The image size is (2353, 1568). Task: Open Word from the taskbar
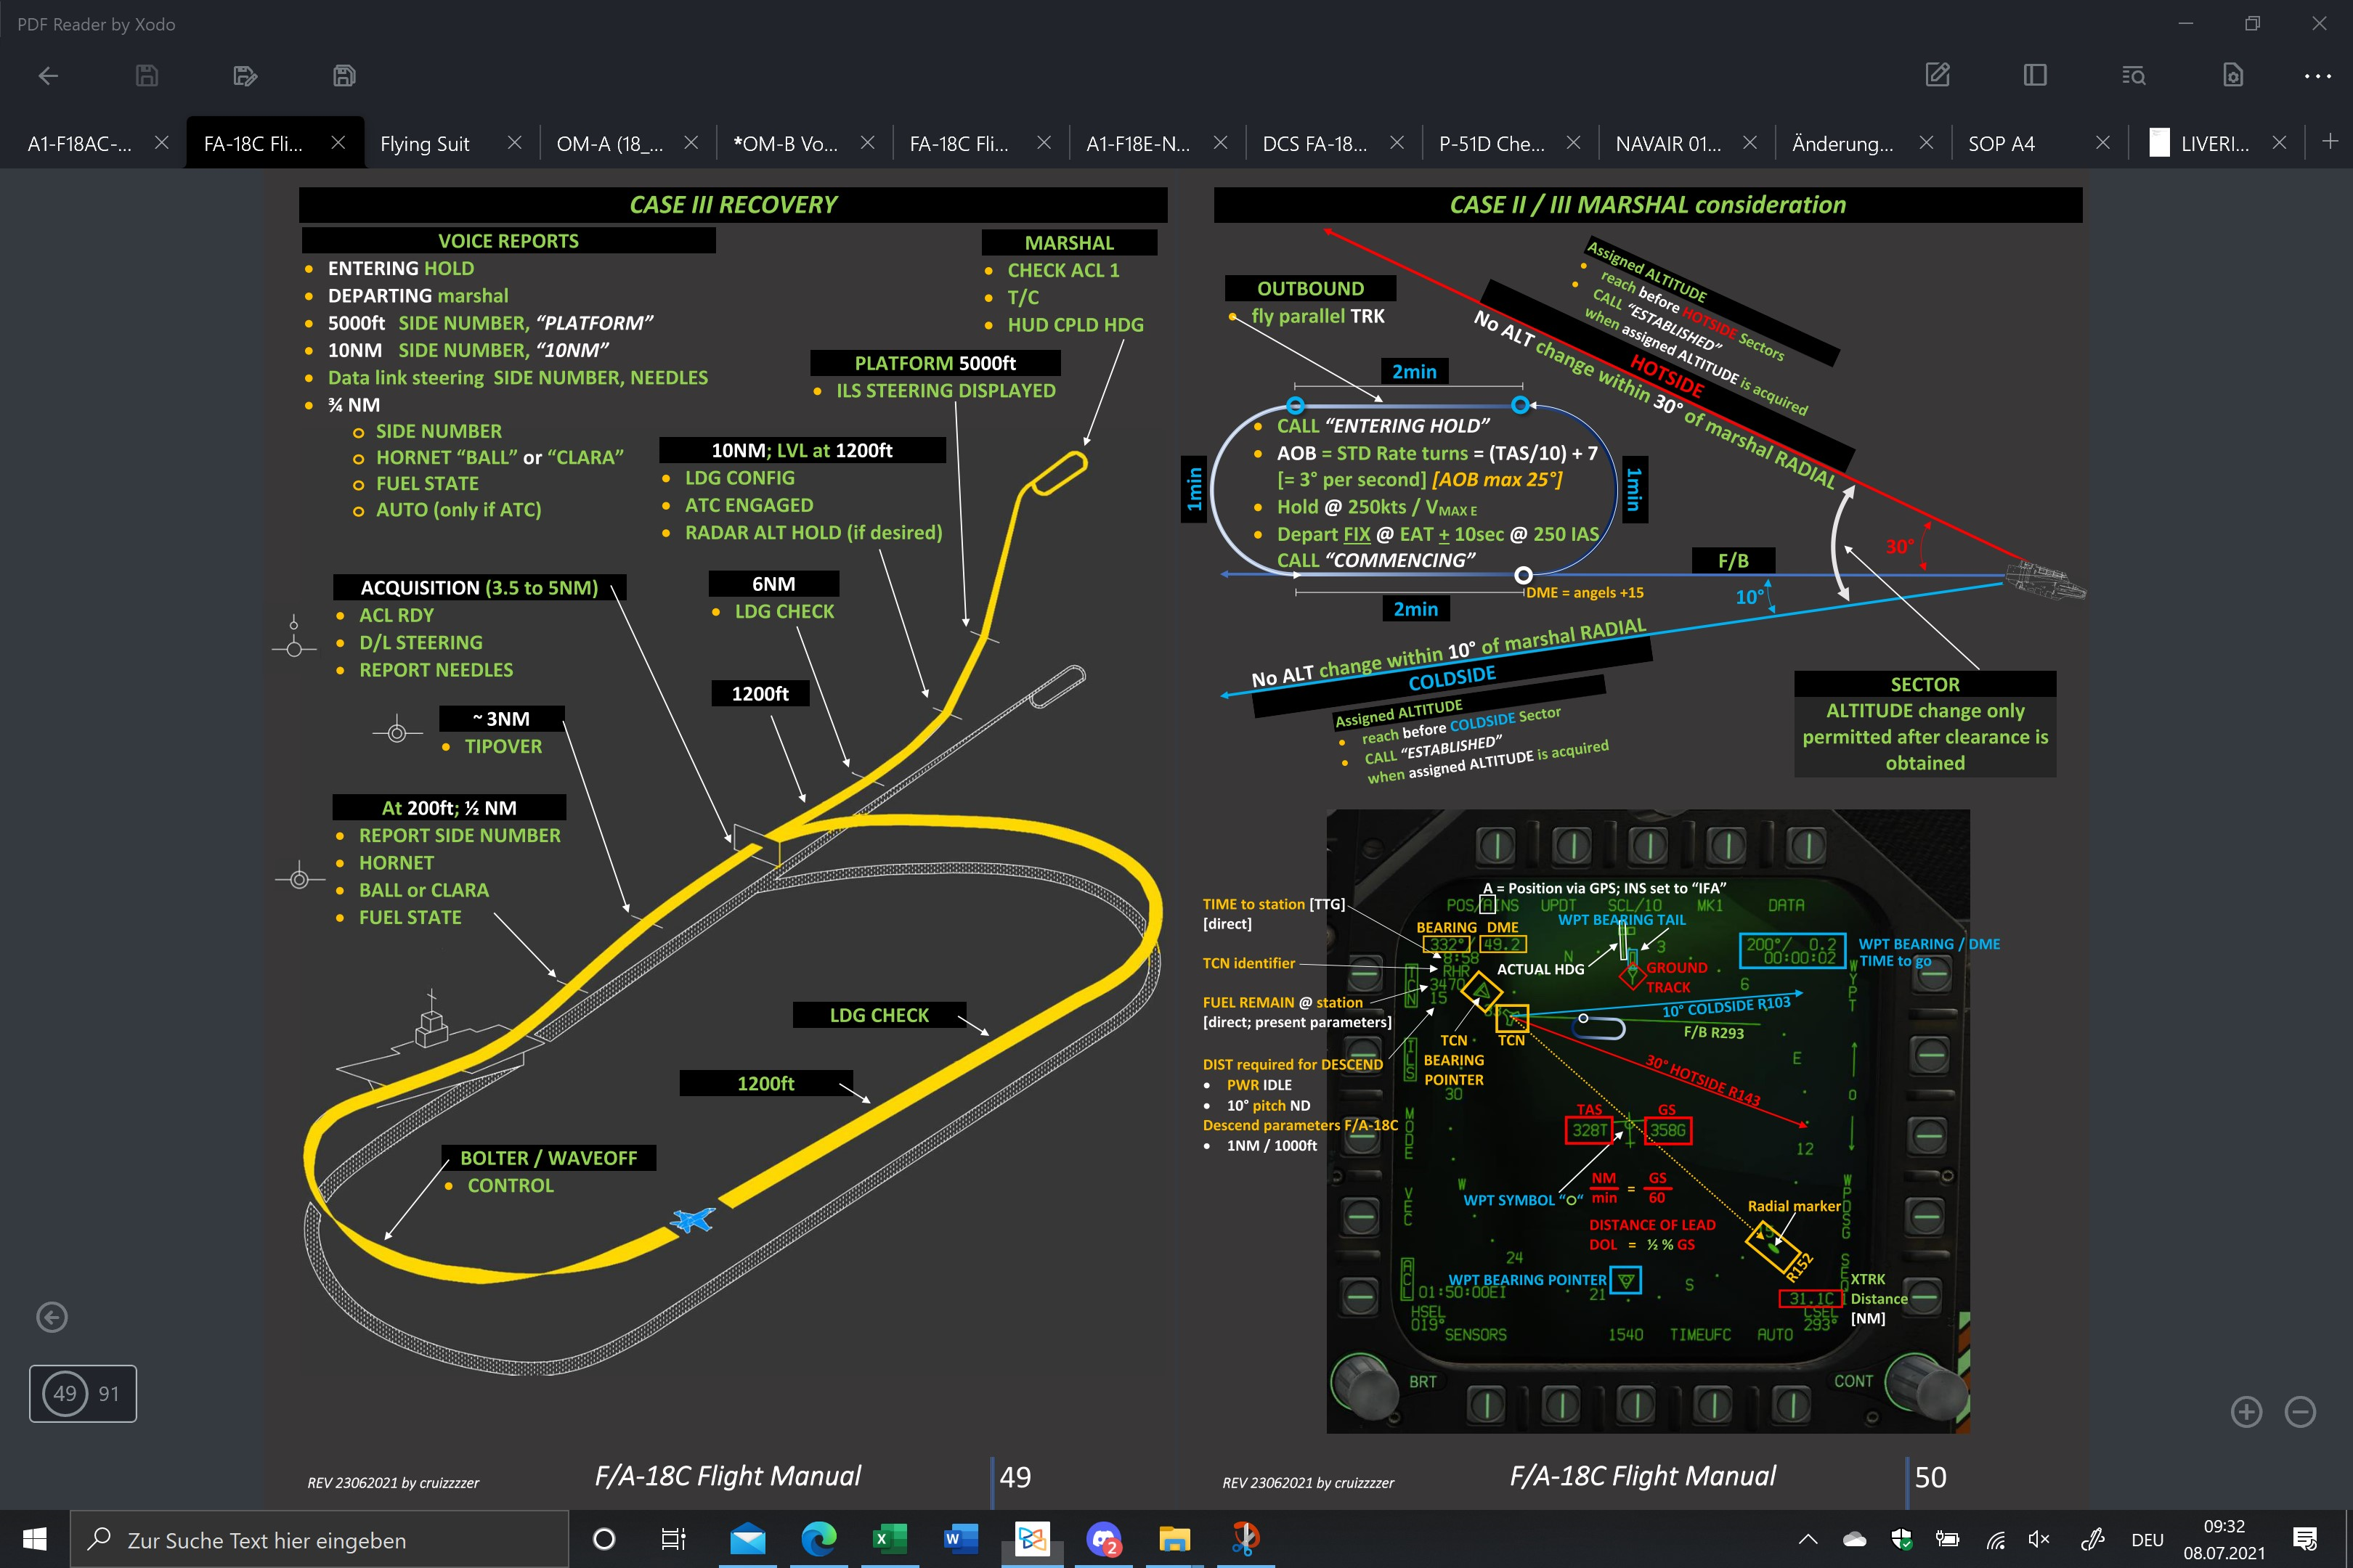tap(960, 1539)
